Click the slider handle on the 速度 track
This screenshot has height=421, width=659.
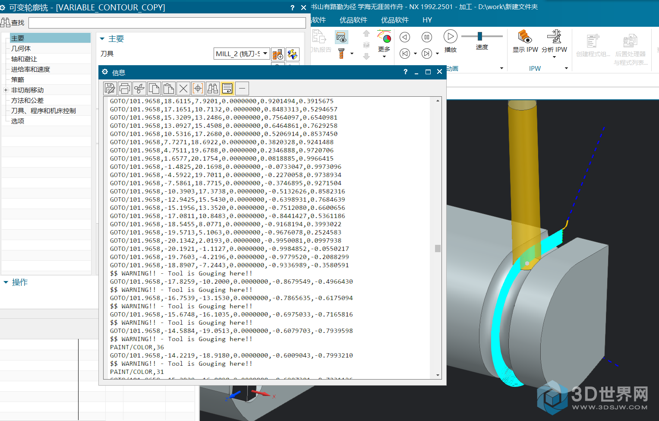tap(479, 36)
